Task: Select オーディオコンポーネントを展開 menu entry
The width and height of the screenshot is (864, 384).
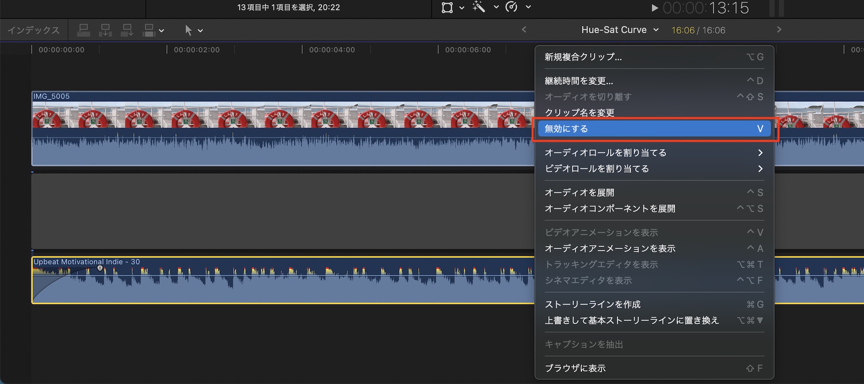Action: click(x=654, y=209)
